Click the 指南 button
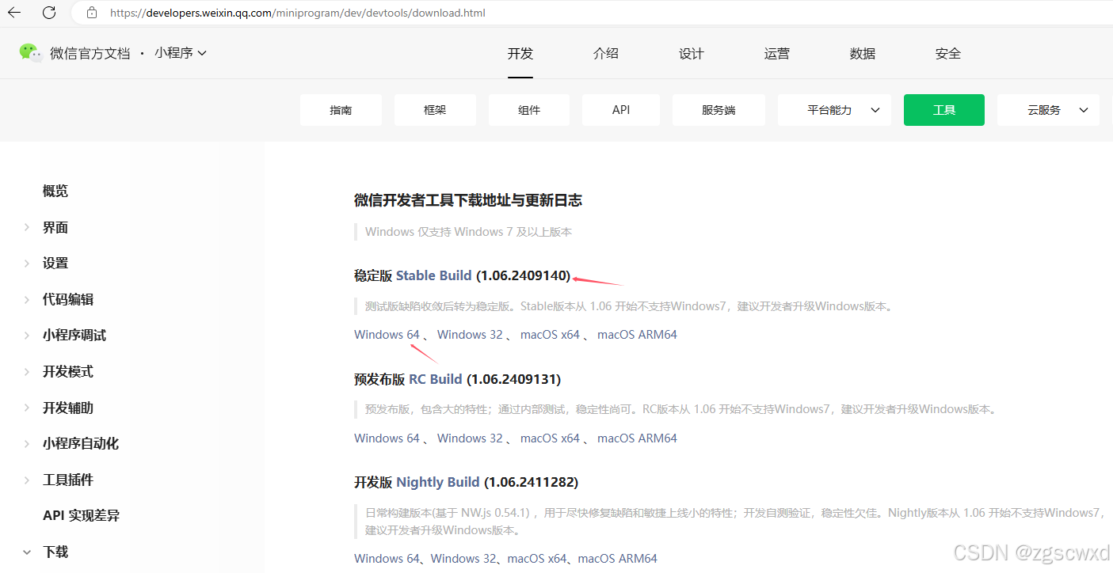The image size is (1113, 573). click(341, 110)
